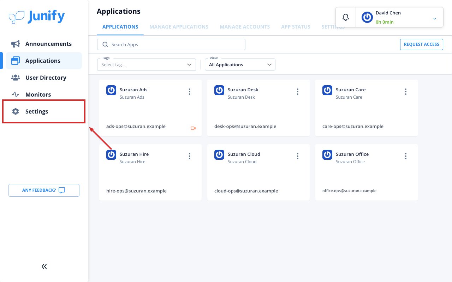Expand David Chen user menu chevron
The height and width of the screenshot is (282, 452).
tap(435, 19)
